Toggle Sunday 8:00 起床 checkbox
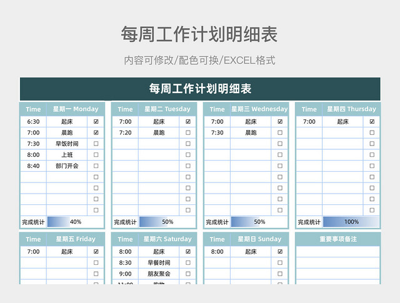 coord(280,252)
